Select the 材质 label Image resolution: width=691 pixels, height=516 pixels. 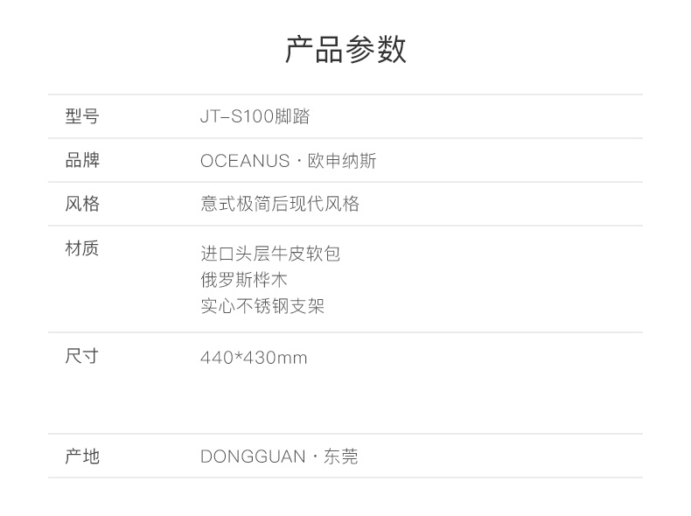pos(82,248)
